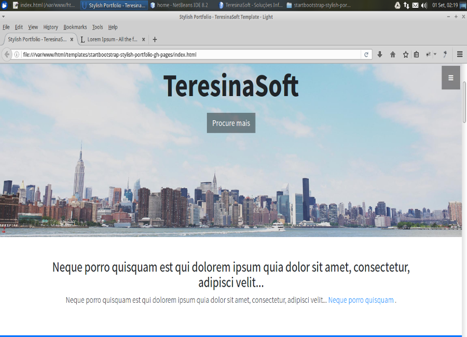Click the Procure mais button

click(231, 123)
